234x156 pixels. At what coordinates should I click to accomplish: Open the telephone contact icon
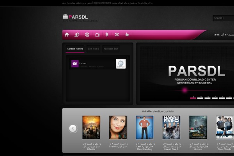[x=117, y=35]
